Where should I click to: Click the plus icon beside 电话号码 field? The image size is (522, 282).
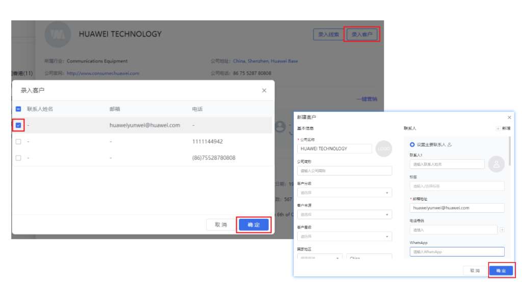click(502, 230)
